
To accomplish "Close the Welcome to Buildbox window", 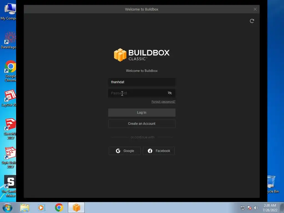I will coord(255,9).
